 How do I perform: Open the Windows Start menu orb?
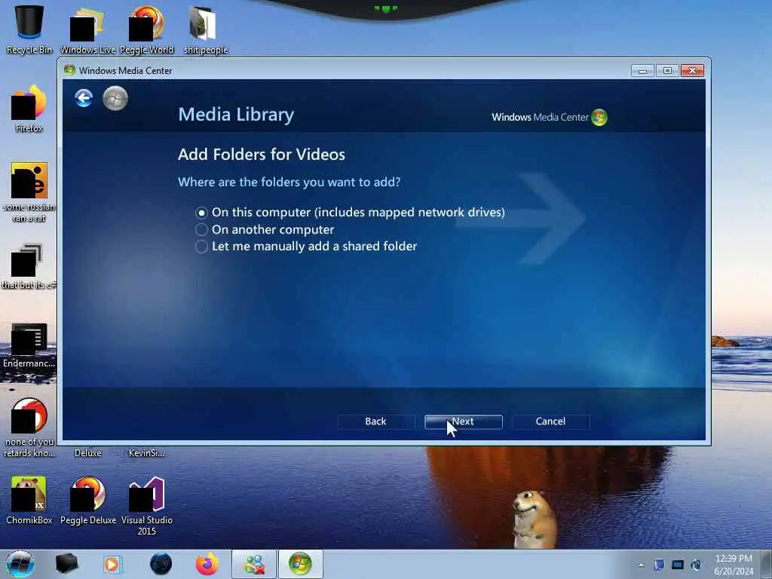[20, 564]
